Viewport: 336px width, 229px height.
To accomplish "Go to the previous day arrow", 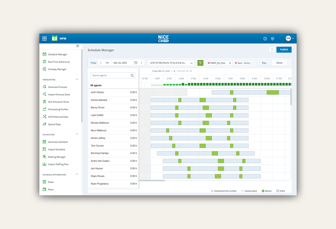I will [101, 63].
